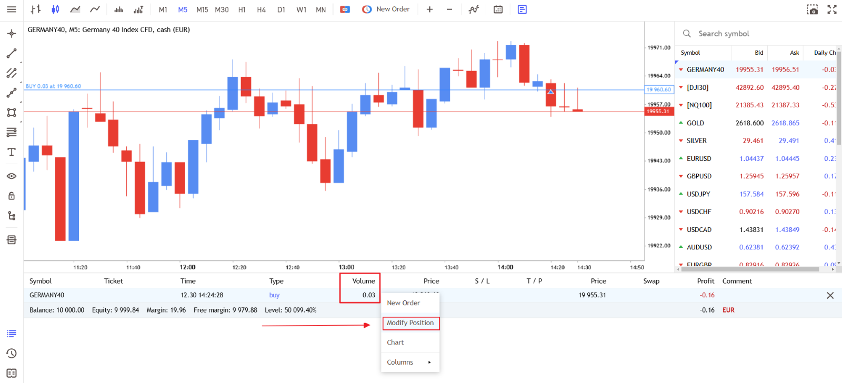This screenshot has width=842, height=383.
Task: Click the New Order toolbar button
Action: [386, 9]
